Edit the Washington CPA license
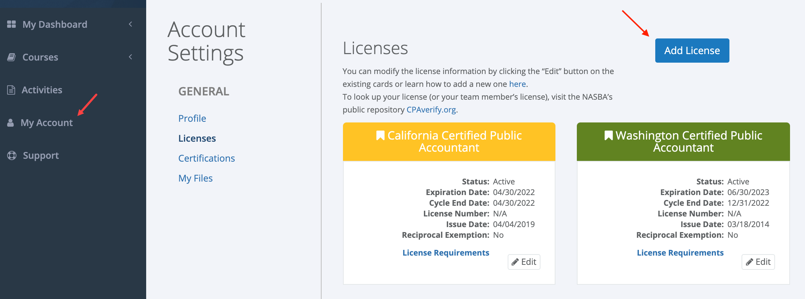 [x=758, y=262]
